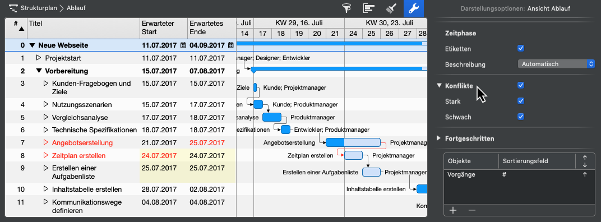Expand the red Angebotserstellung row
Viewport: 601px width, 222px height.
click(45, 142)
